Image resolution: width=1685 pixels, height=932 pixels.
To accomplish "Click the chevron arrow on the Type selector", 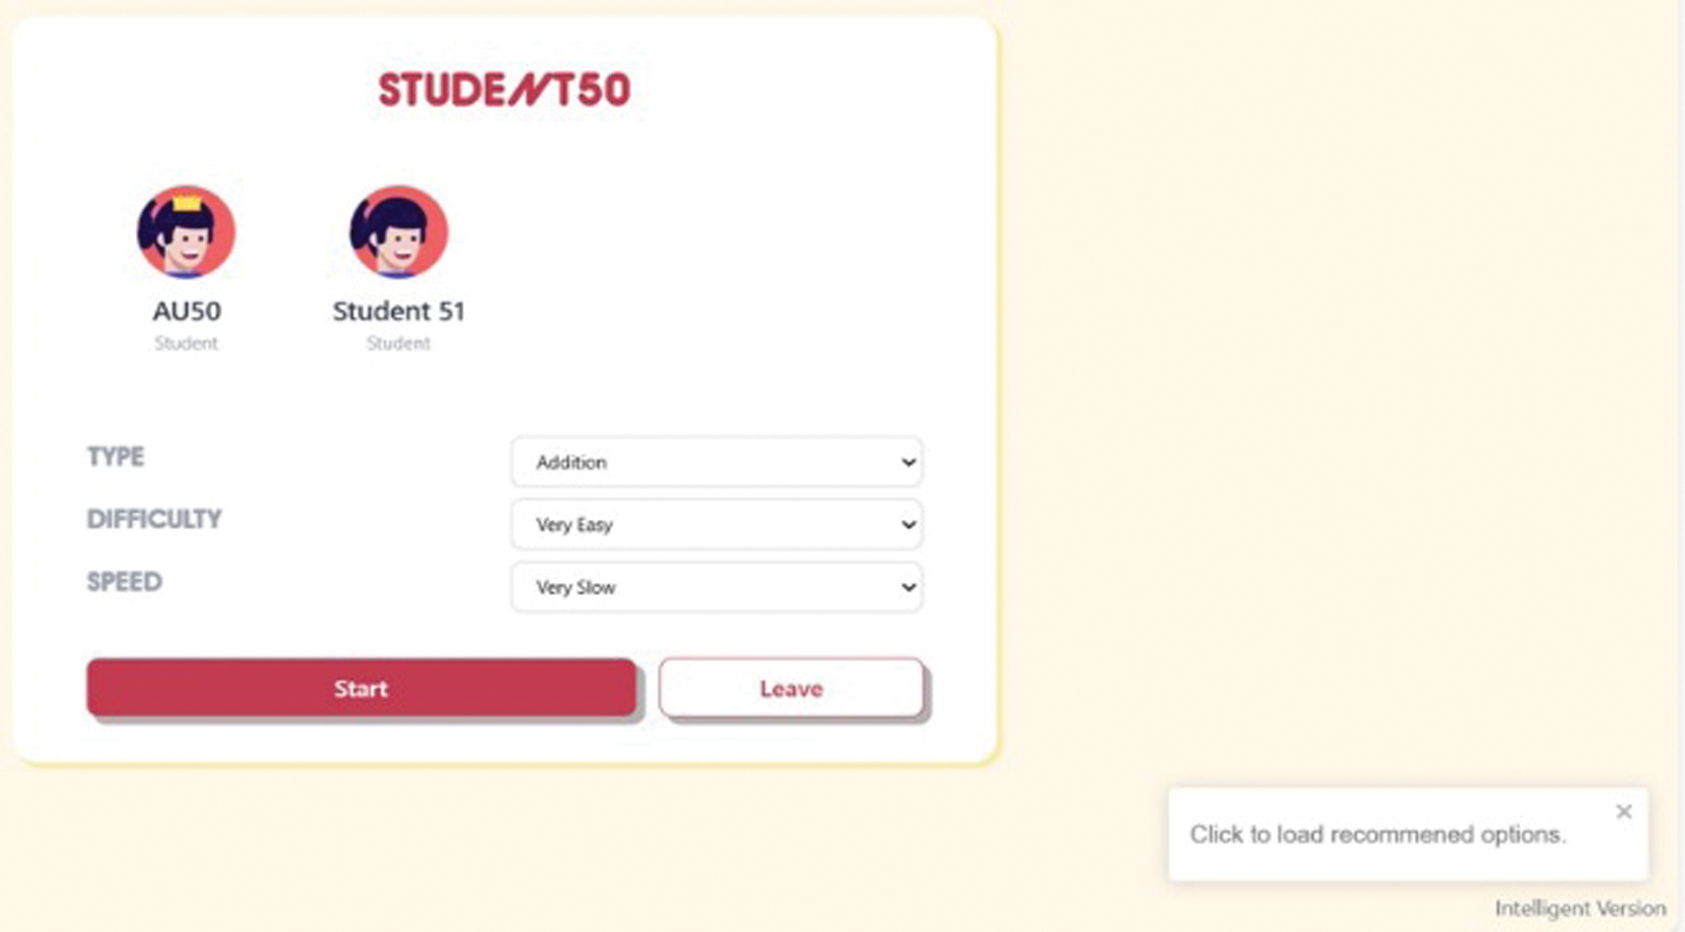I will point(908,462).
